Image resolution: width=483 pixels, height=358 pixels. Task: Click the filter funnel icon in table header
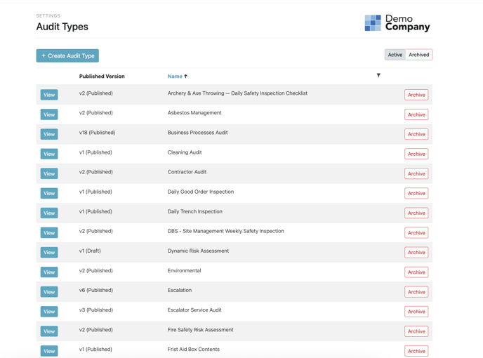(378, 76)
